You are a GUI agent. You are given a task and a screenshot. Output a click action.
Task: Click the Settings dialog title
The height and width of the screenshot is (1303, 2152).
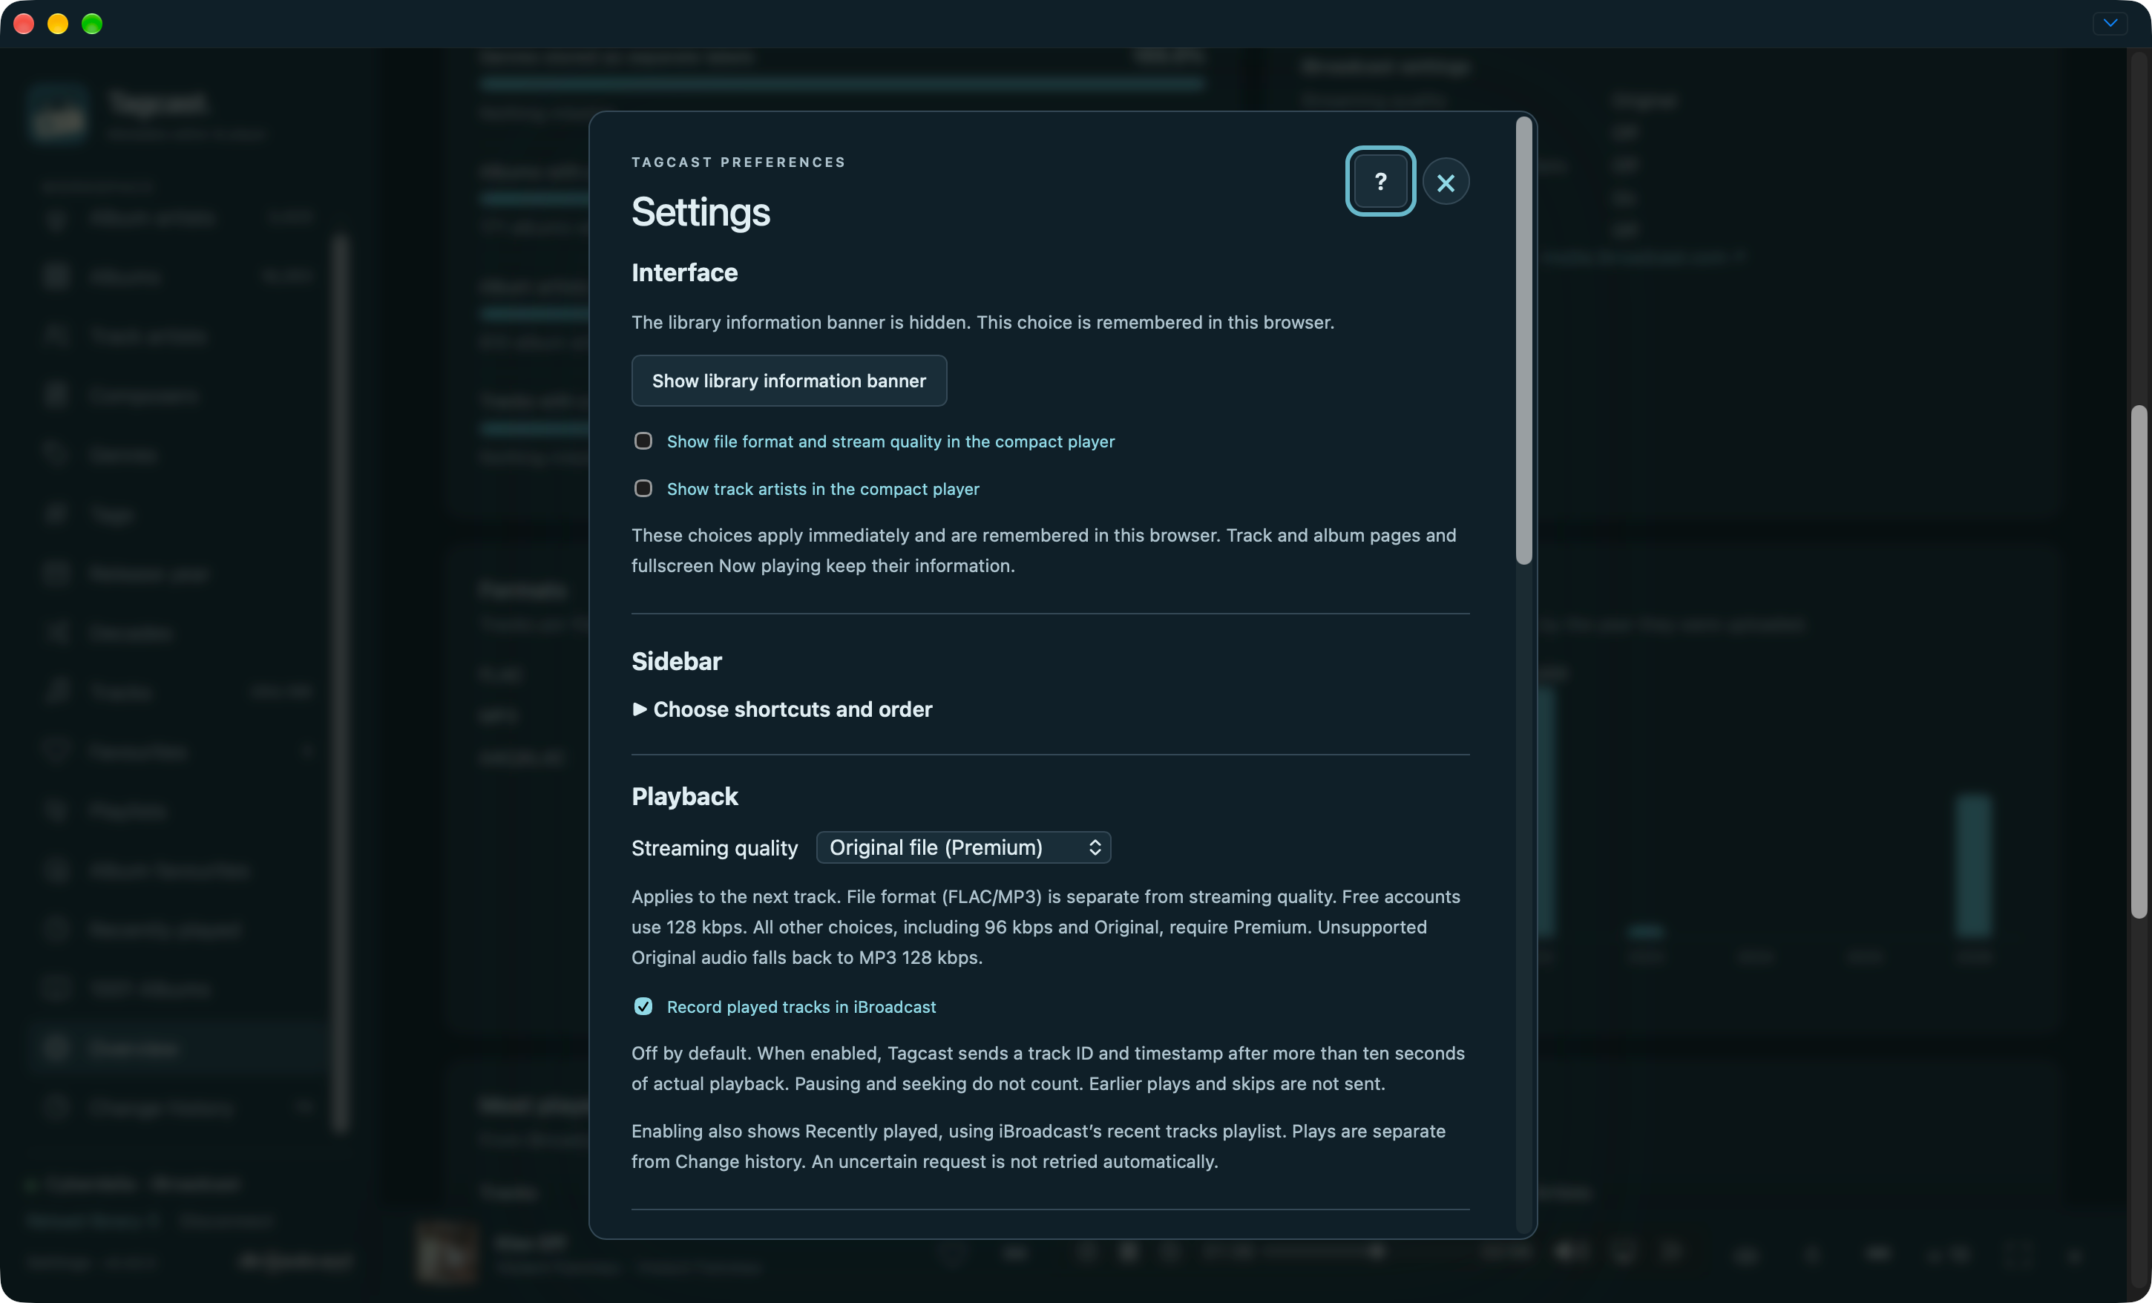701,212
